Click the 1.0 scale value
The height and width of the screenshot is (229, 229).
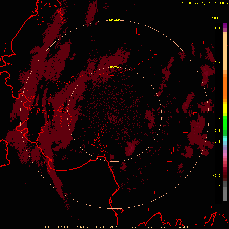[218, 153]
